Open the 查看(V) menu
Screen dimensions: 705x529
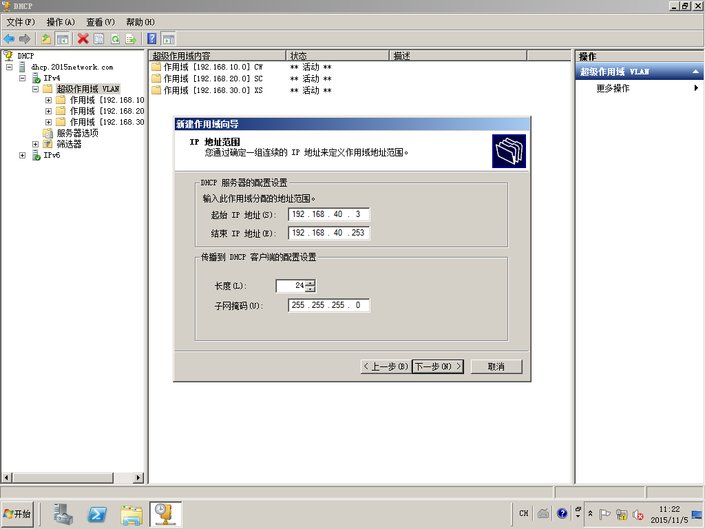(101, 22)
